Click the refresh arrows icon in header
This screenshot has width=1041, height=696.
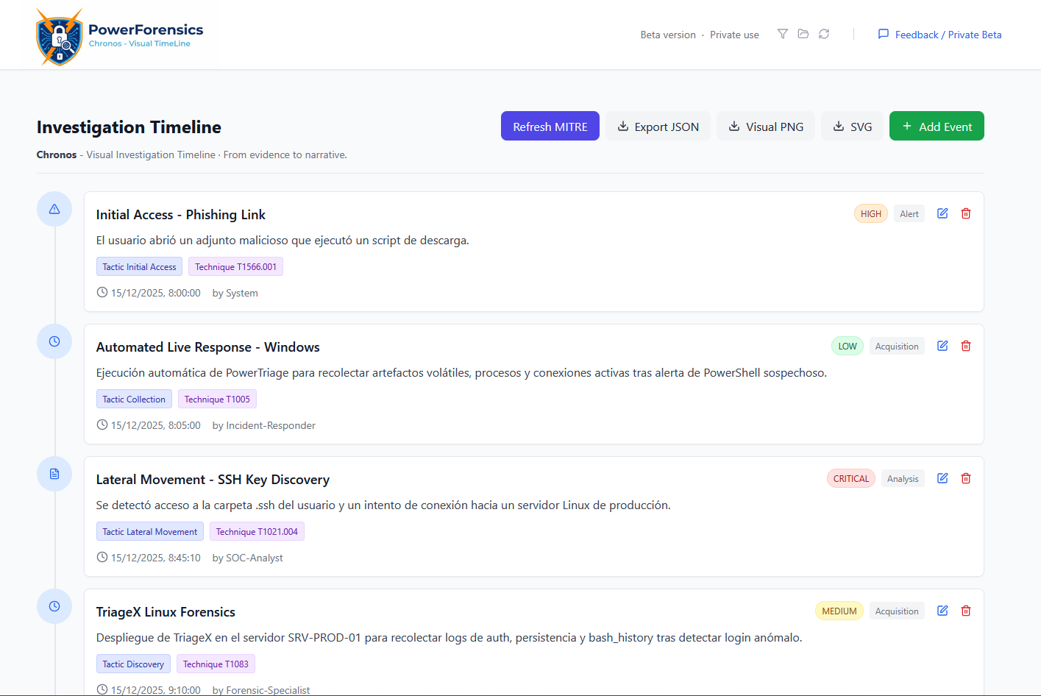coord(824,34)
